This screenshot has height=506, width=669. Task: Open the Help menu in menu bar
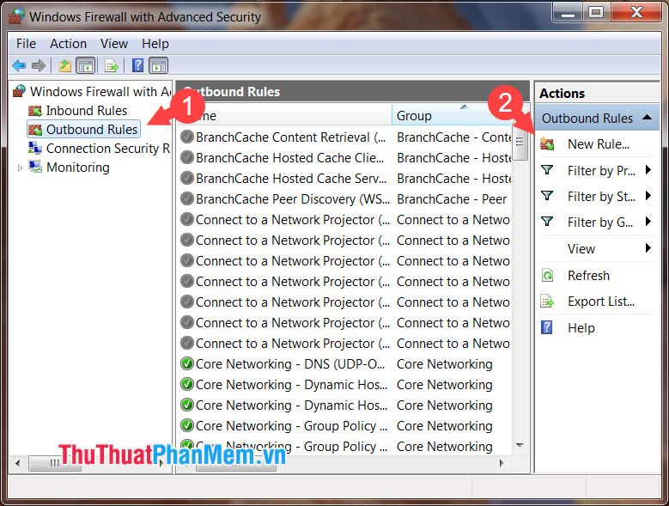point(155,44)
